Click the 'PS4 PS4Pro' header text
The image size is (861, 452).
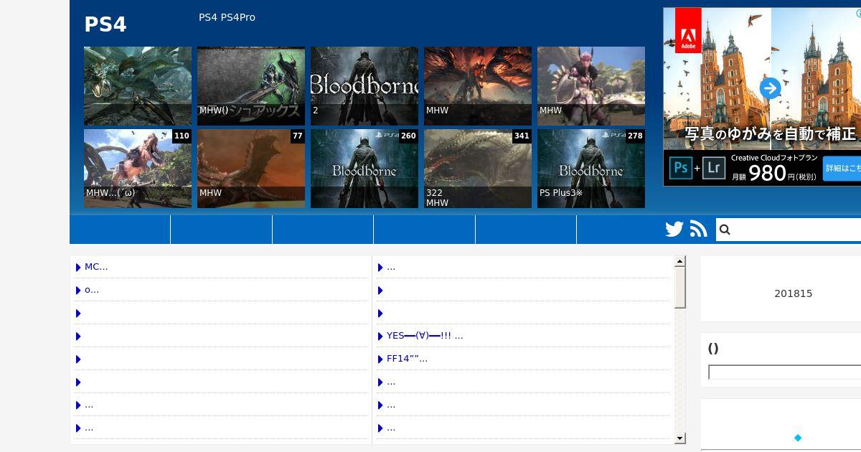click(227, 17)
